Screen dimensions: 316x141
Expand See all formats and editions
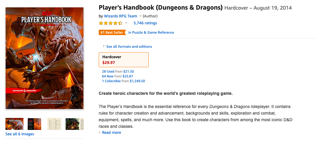pyautogui.click(x=127, y=46)
